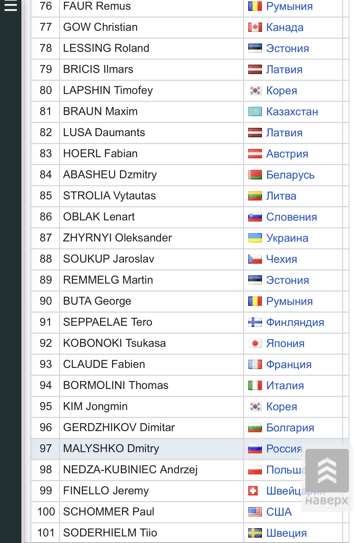Open the Словения link
Image resolution: width=354 pixels, height=543 pixels.
pyautogui.click(x=291, y=217)
